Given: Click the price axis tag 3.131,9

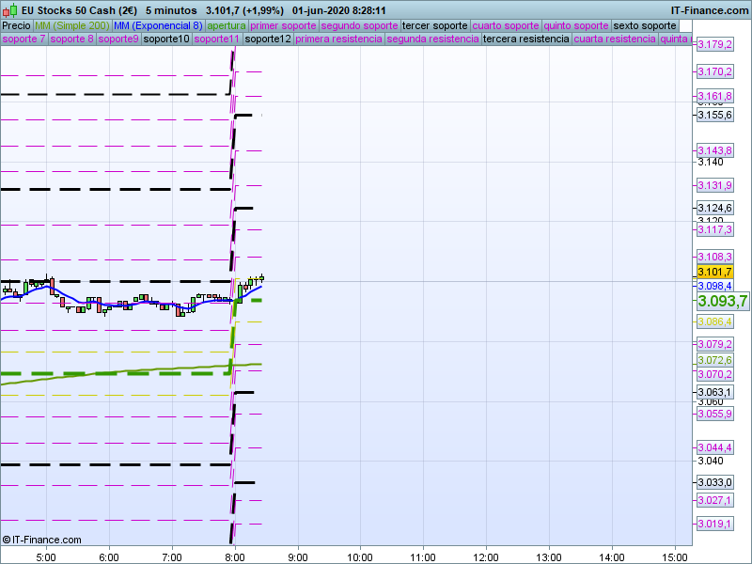Looking at the screenshot, I should pyautogui.click(x=714, y=185).
